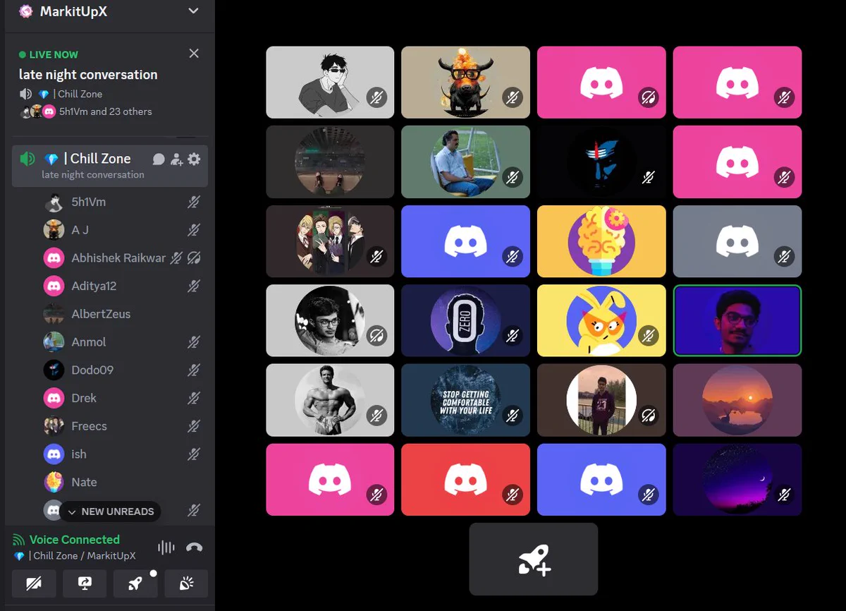Open chat for the Chill Zone channel
Viewport: 846px width, 611px height.
coord(159,159)
